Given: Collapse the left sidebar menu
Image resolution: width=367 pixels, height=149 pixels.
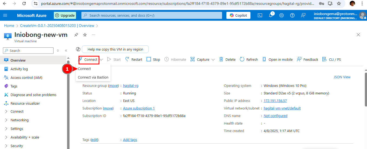Looking at the screenshot, I should click(x=66, y=51).
